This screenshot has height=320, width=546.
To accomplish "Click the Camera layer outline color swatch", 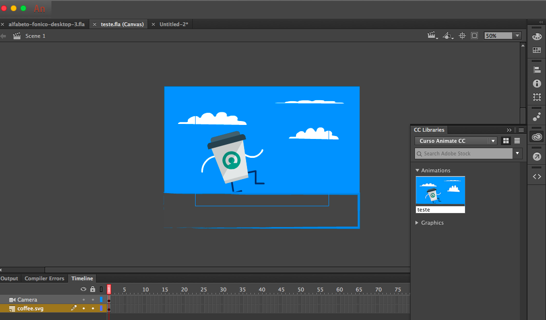I will click(101, 300).
